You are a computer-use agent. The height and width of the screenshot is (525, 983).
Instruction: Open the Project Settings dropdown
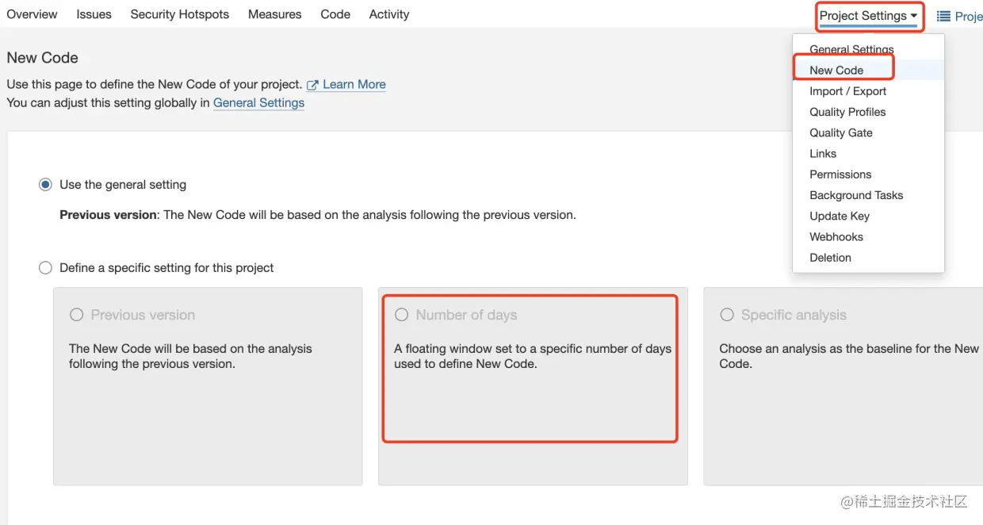[x=869, y=16]
